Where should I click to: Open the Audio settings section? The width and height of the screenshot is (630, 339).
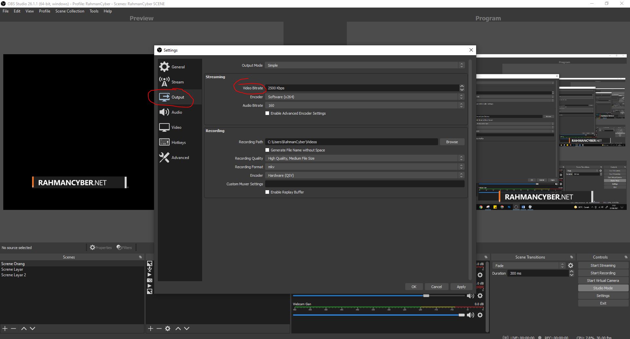pyautogui.click(x=177, y=112)
